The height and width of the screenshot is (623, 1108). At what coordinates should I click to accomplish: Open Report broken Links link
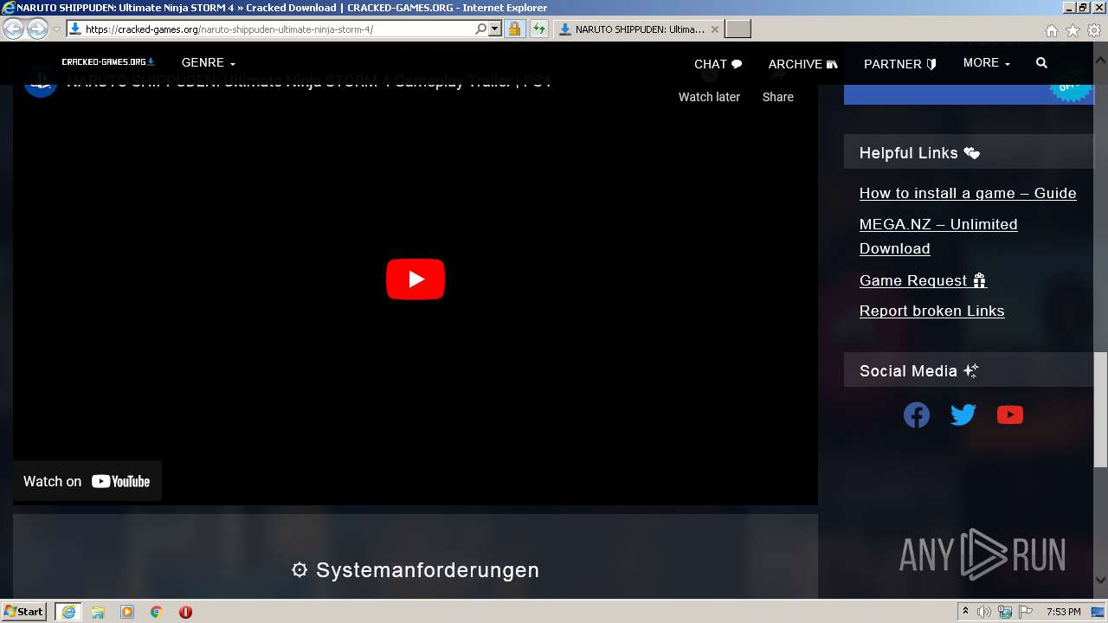tap(931, 311)
